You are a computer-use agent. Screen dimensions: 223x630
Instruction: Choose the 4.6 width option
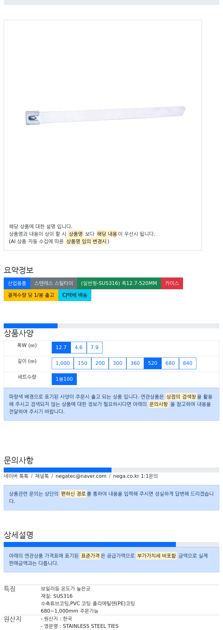point(79,347)
